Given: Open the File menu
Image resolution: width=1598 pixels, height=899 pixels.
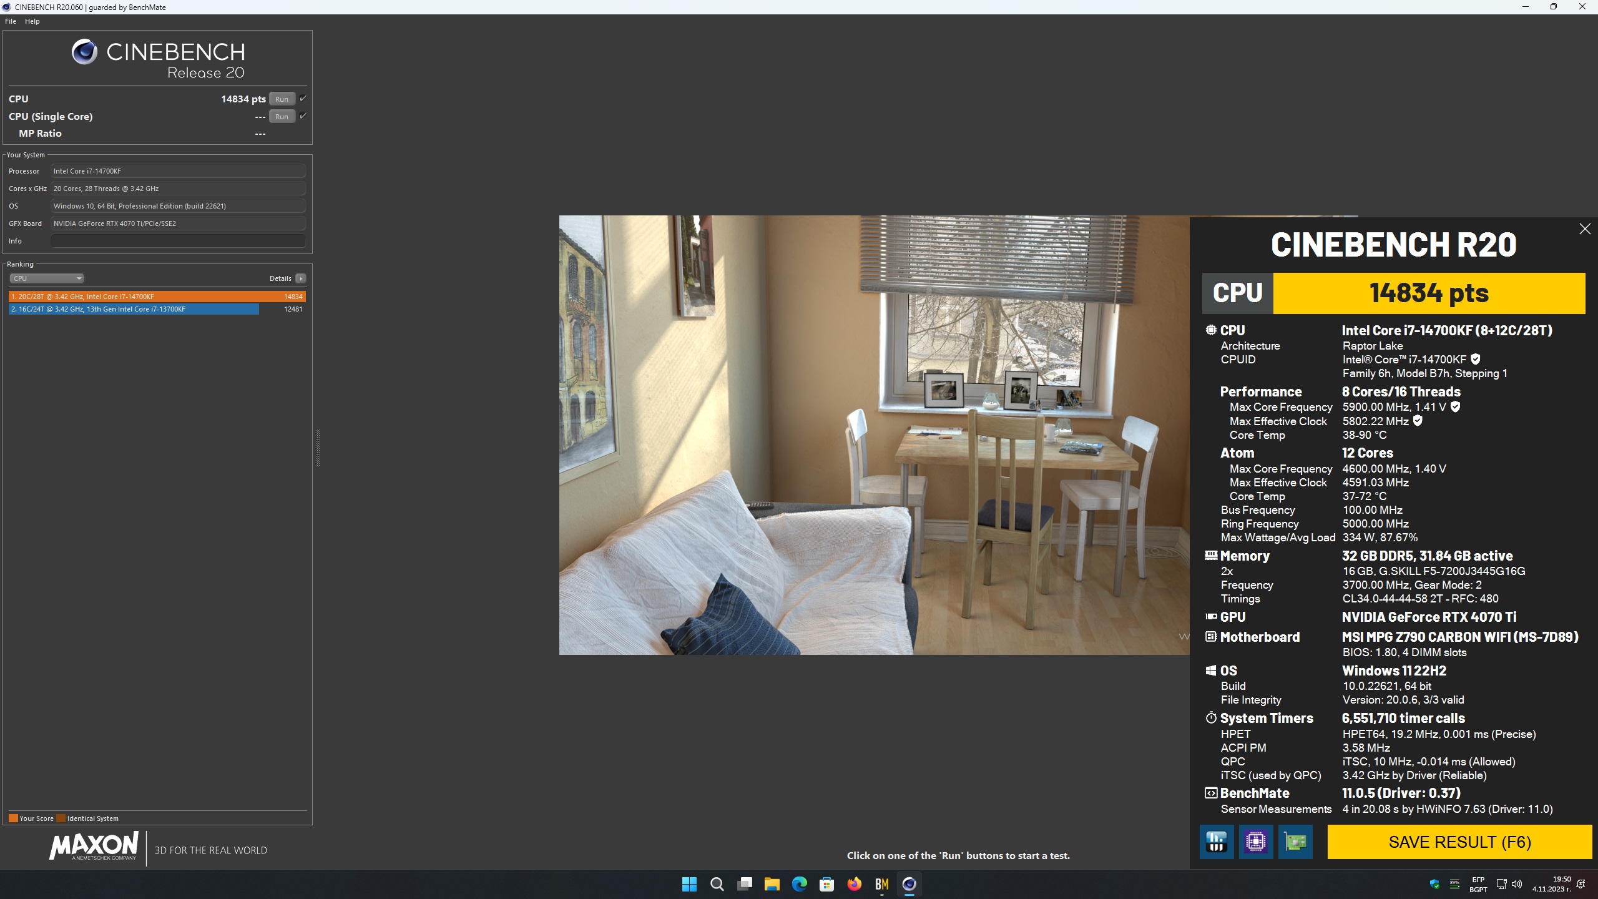Looking at the screenshot, I should 11,21.
